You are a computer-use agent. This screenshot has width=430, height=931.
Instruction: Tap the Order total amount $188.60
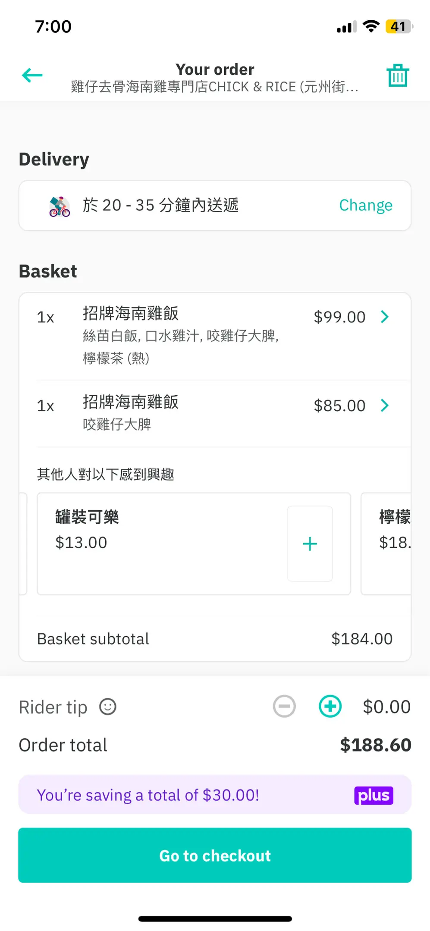[x=375, y=745]
